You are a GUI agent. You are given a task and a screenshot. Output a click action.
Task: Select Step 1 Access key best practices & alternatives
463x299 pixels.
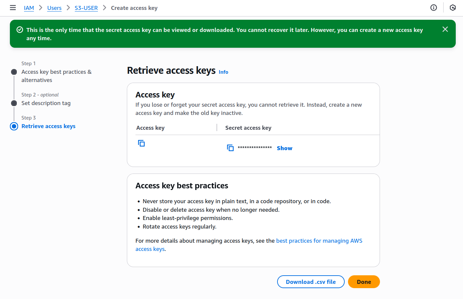click(x=56, y=76)
